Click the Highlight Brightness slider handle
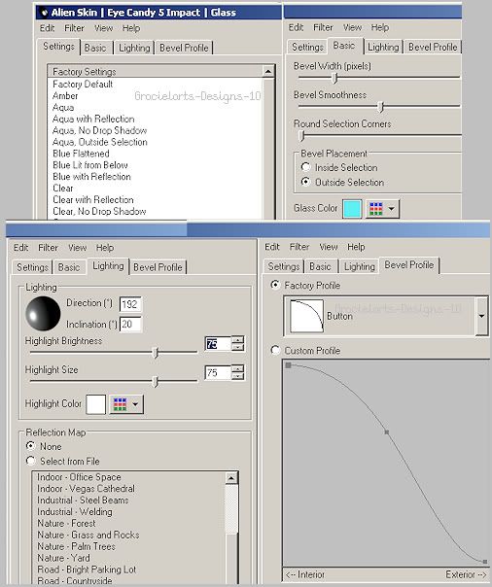Image resolution: width=492 pixels, height=587 pixels. (156, 352)
